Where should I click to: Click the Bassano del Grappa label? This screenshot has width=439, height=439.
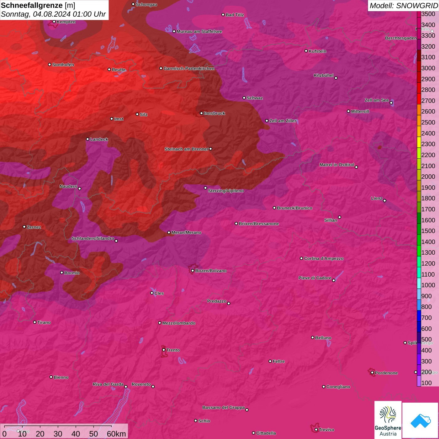click(224, 407)
